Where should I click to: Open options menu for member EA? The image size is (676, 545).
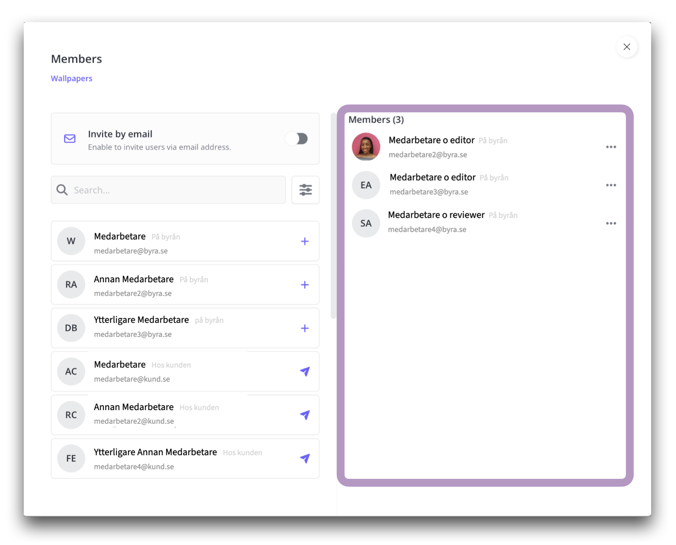610,185
